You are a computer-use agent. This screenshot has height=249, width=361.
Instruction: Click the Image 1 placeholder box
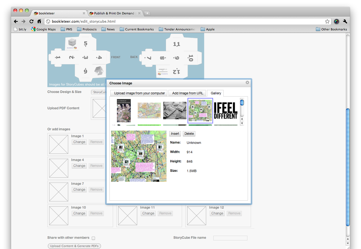click(x=59, y=144)
